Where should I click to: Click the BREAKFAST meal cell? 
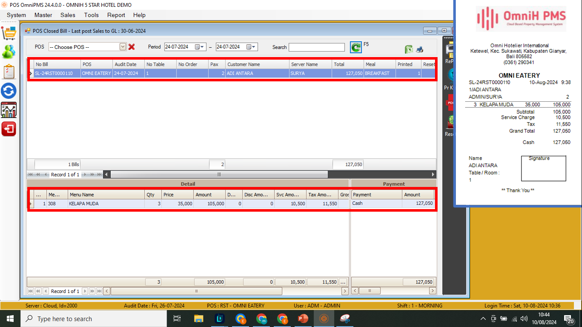[380, 73]
